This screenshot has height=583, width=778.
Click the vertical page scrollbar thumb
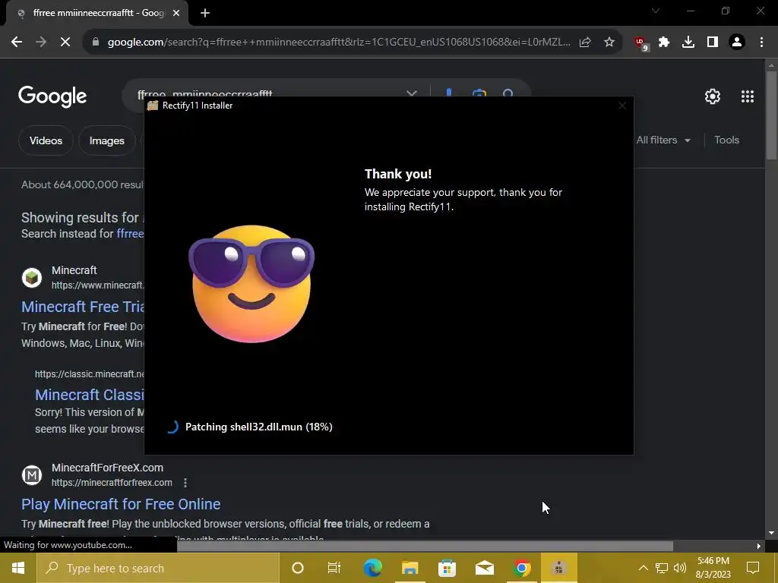click(x=771, y=115)
